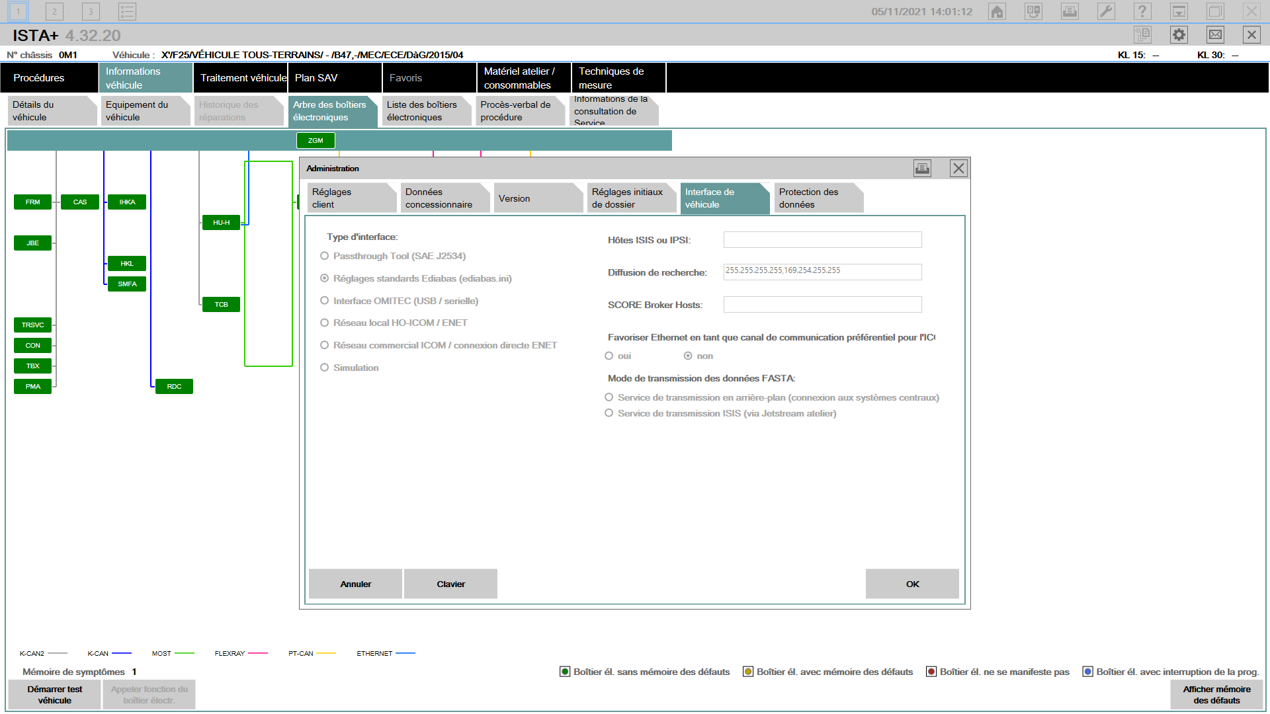The height and width of the screenshot is (714, 1270).
Task: Select Simulation interface type
Action: (325, 368)
